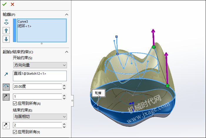This screenshot has width=206, height=138.
Task: Toggle the start tangent direction reverse icon
Action: (x=6, y=97)
